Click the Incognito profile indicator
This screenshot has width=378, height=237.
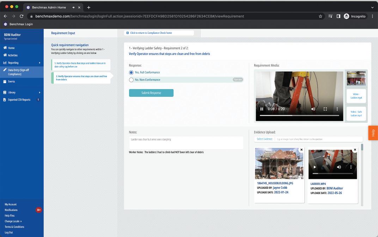pos(355,17)
